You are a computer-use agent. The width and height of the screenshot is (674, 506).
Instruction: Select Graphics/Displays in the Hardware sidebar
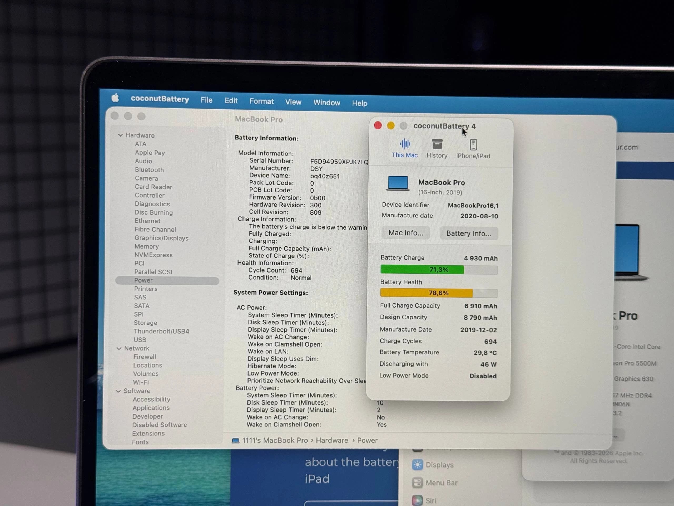point(161,238)
